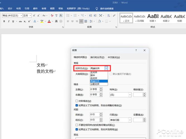Choose right alignment option in list
186x139 pixels.
click(x=99, y=78)
